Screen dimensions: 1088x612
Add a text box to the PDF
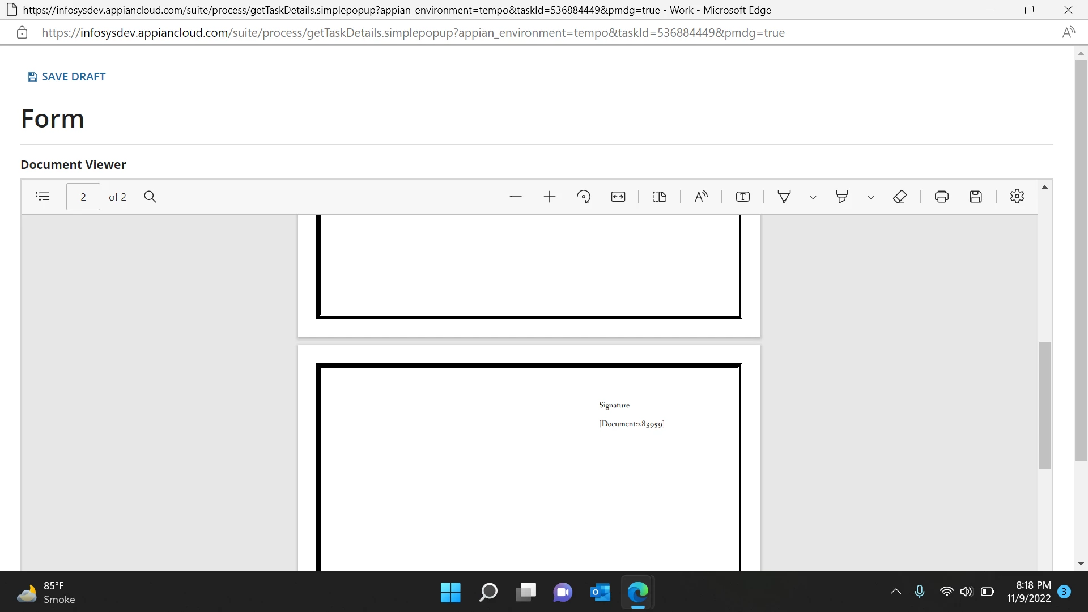pyautogui.click(x=743, y=197)
